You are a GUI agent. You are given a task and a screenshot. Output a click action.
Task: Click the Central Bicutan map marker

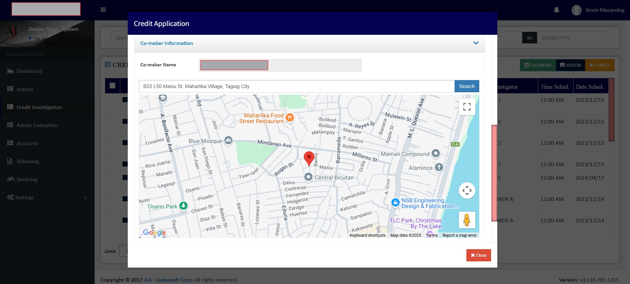click(x=308, y=177)
